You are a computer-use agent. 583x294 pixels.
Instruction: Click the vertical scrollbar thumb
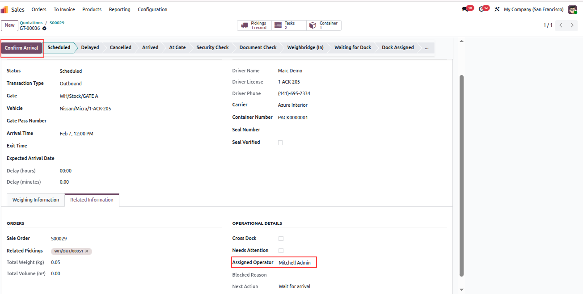(462, 175)
